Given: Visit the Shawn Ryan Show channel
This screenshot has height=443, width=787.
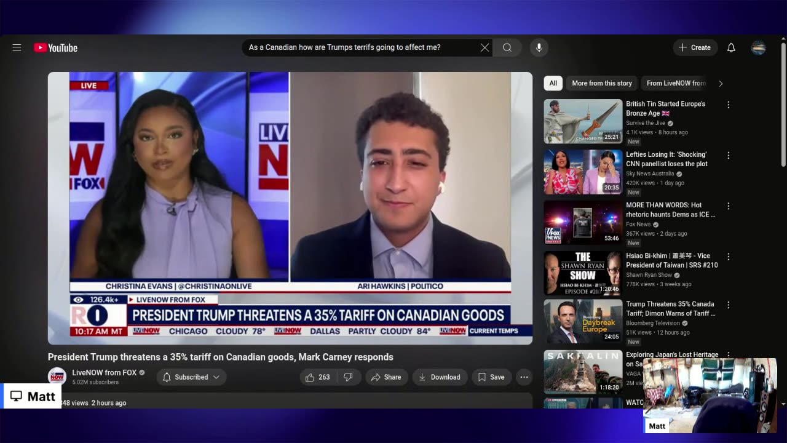Looking at the screenshot, I should coord(649,275).
